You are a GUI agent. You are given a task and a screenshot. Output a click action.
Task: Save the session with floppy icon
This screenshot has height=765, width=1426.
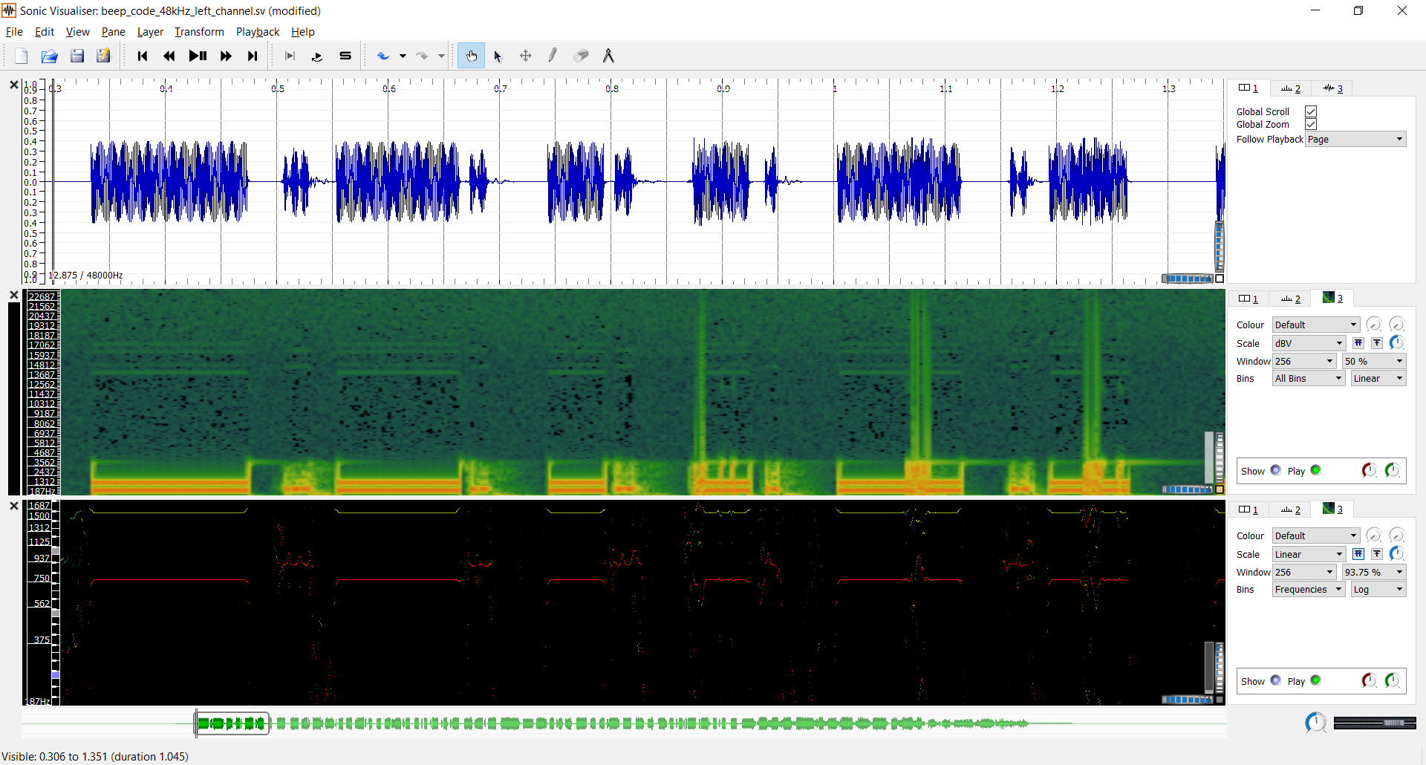(x=76, y=56)
